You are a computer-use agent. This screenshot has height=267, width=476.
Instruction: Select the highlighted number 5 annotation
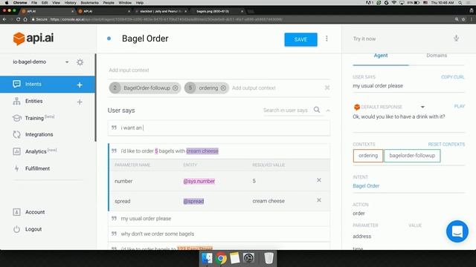(x=156, y=151)
